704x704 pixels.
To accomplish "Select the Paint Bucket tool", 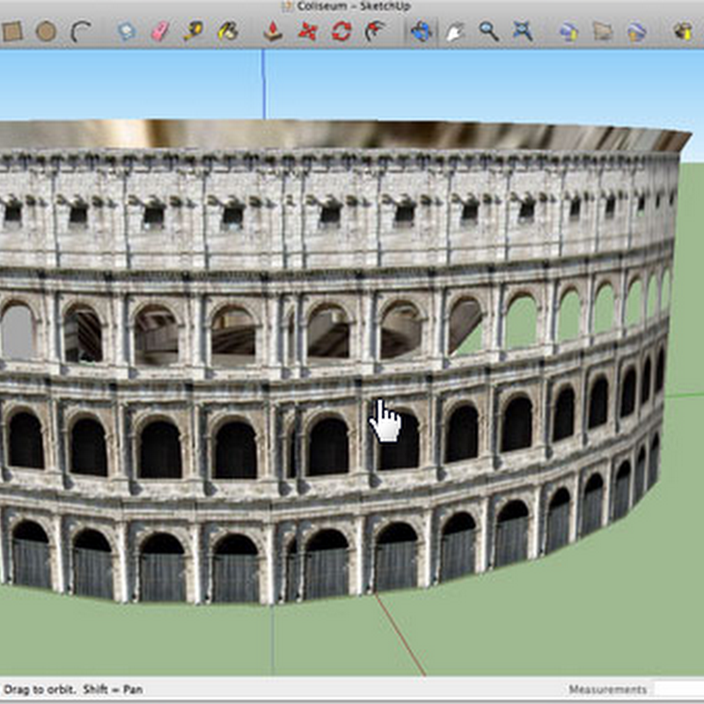I will 228,32.
